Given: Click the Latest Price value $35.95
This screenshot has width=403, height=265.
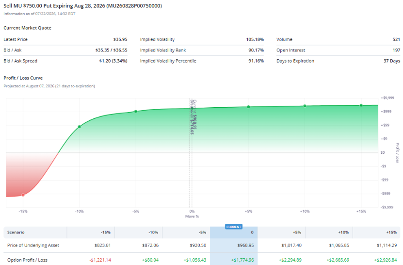Looking at the screenshot, I should tap(120, 39).
